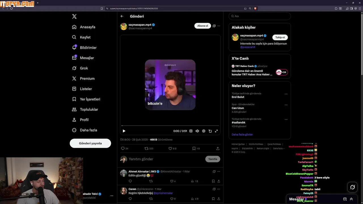
Task: Click the Yanıtını gönder reply field
Action: coord(166,159)
